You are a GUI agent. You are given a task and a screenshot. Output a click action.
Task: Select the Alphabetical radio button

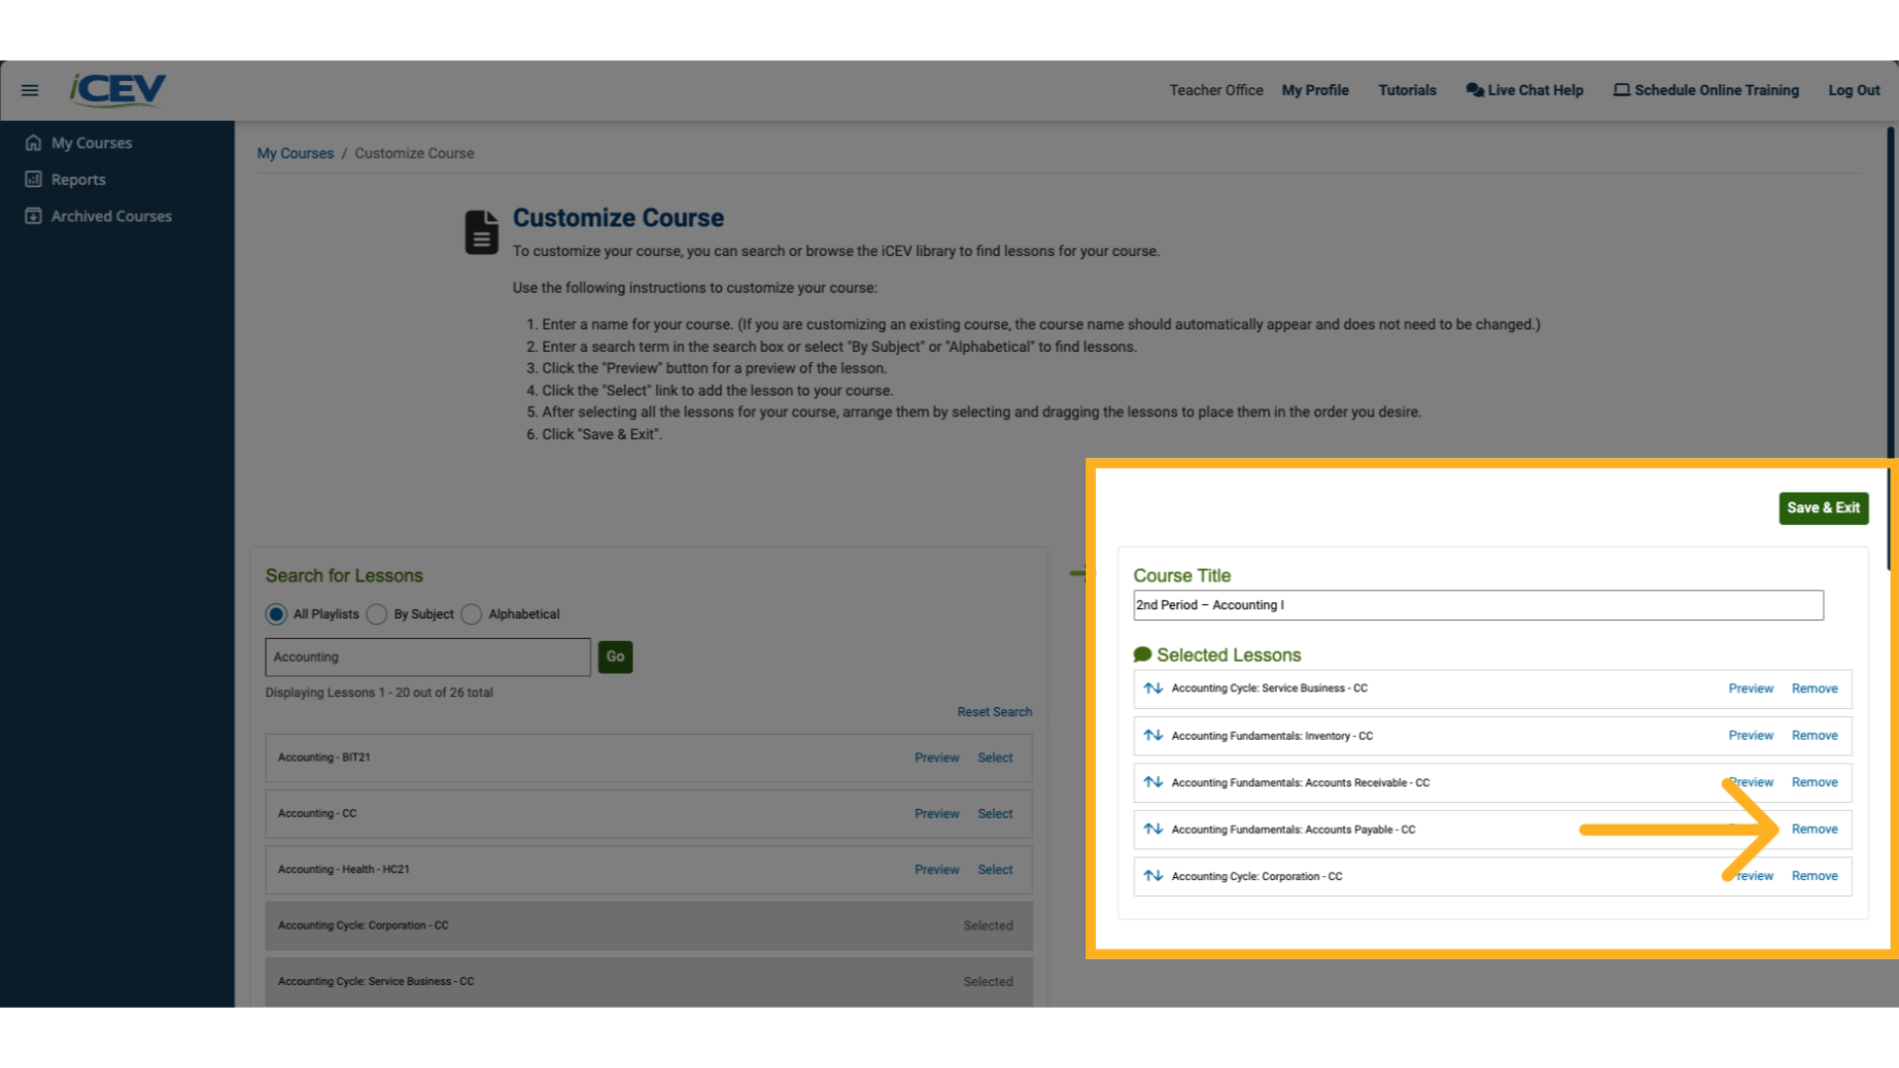pos(472,614)
